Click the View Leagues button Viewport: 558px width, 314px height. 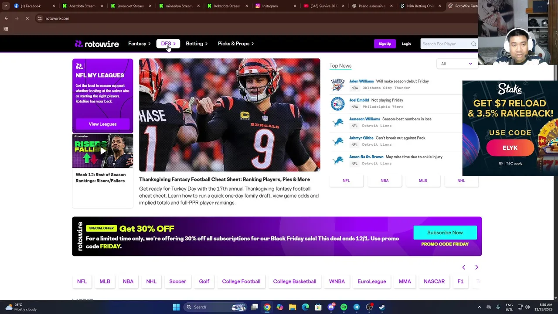(102, 124)
